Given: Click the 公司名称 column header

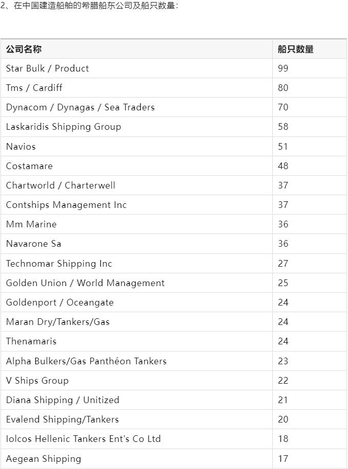Looking at the screenshot, I should tap(136, 49).
